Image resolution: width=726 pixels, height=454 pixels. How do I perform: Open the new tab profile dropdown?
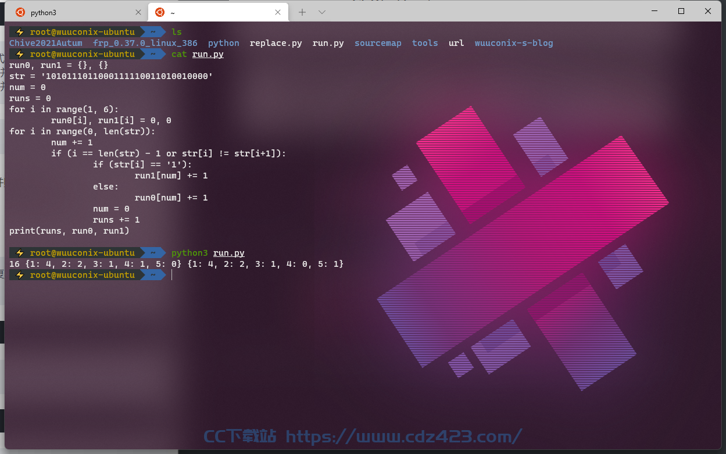coord(322,12)
